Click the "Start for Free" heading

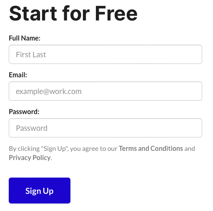[73, 13]
